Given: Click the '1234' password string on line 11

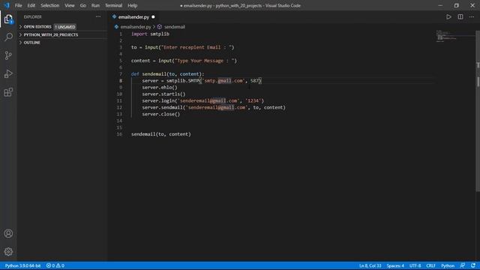Looking at the screenshot, I should [253, 100].
